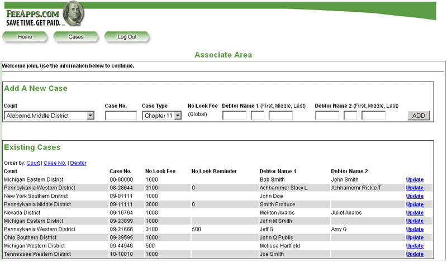
Task: Open the Court dropdown (Alabama Middle District)
Action: tap(49, 116)
